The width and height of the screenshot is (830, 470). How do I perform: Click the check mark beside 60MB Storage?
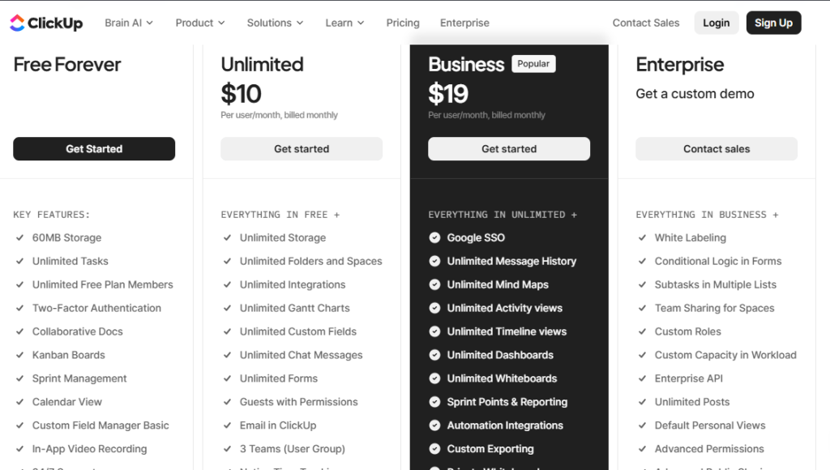coord(19,237)
